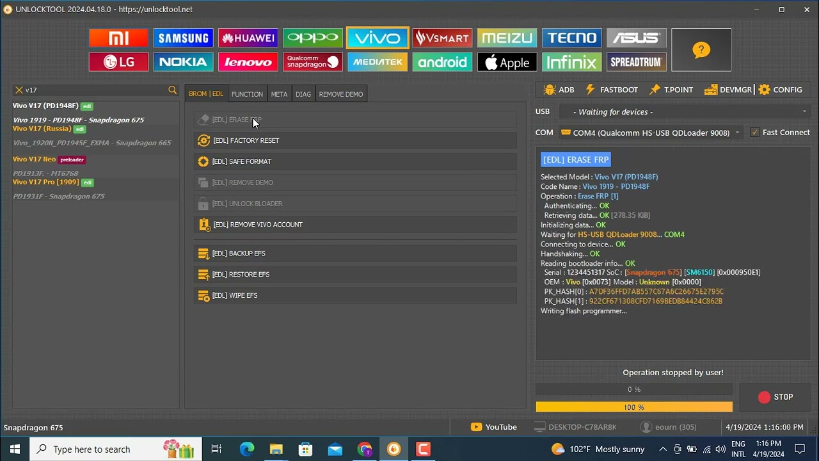Select the Xiaomi MI brand logo
This screenshot has width=819, height=461.
pyautogui.click(x=118, y=38)
